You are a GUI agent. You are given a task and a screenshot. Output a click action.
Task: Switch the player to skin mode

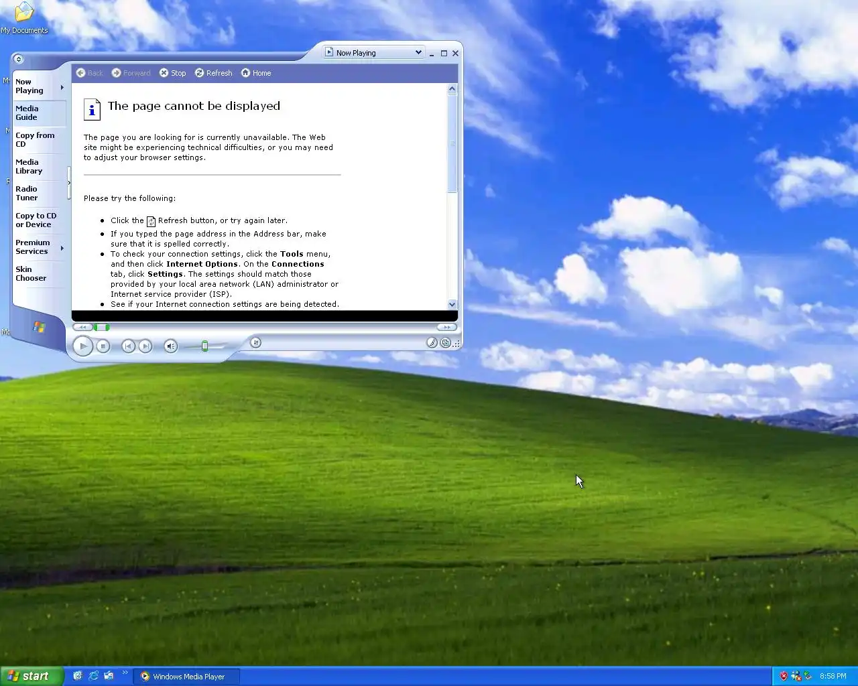[x=445, y=342]
